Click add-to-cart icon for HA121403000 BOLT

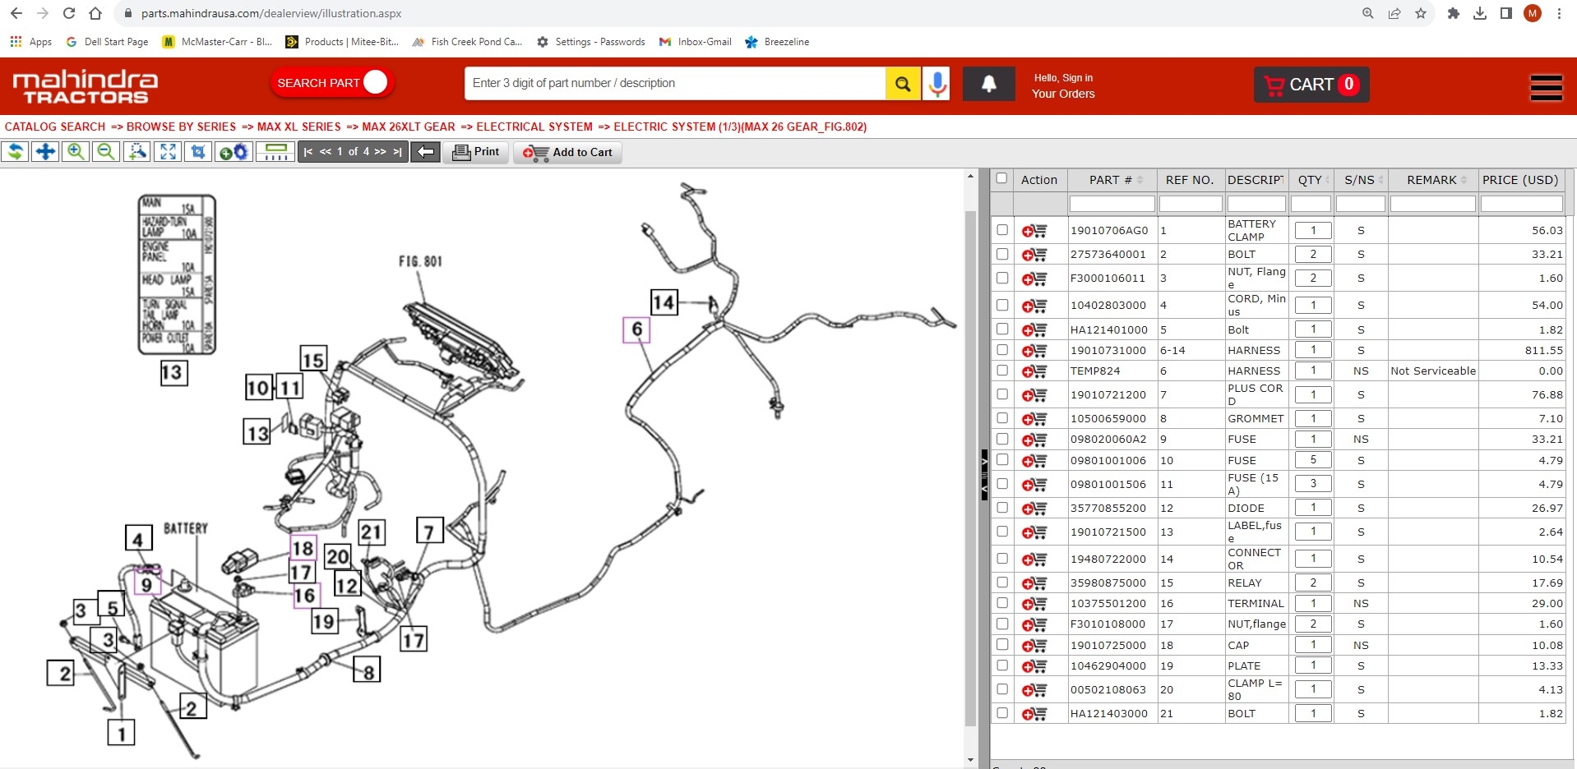coord(1034,714)
